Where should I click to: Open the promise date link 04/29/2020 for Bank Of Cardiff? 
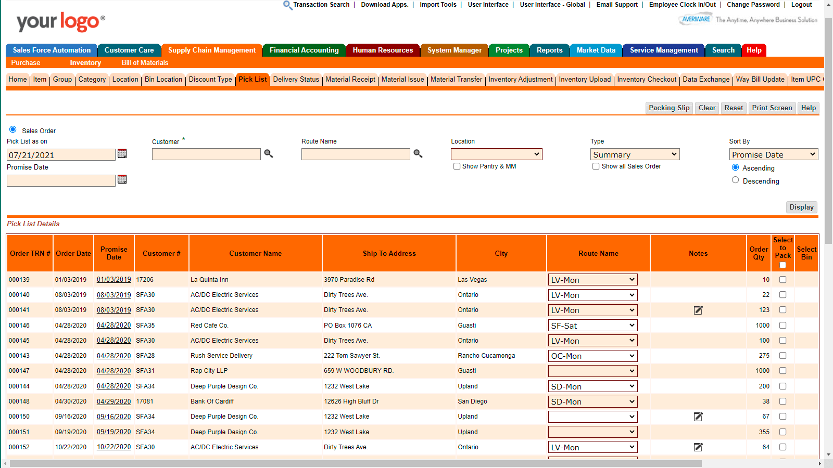coord(113,401)
